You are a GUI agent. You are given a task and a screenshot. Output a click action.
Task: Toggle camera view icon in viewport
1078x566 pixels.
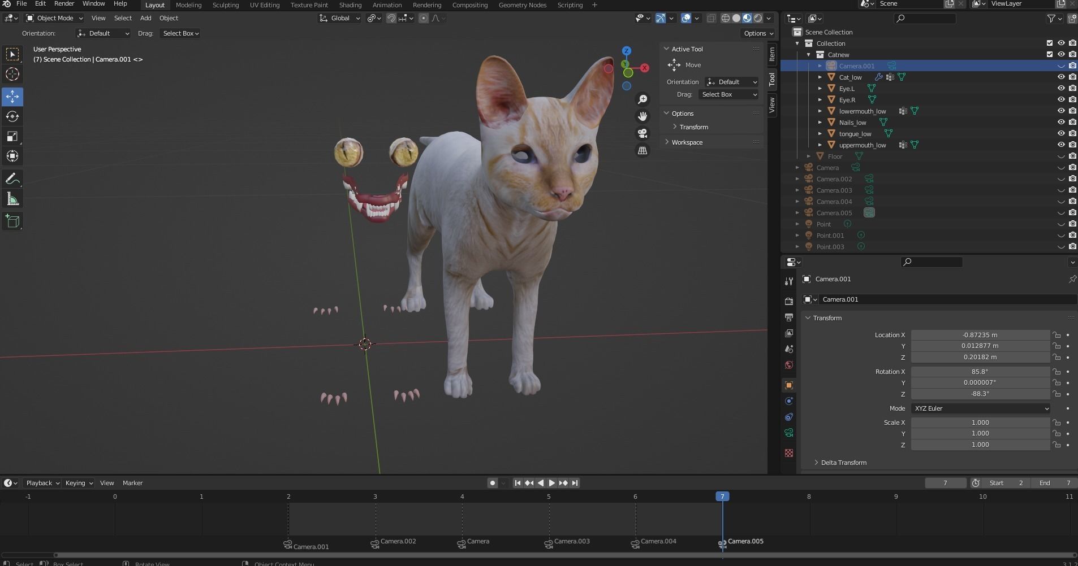(643, 133)
